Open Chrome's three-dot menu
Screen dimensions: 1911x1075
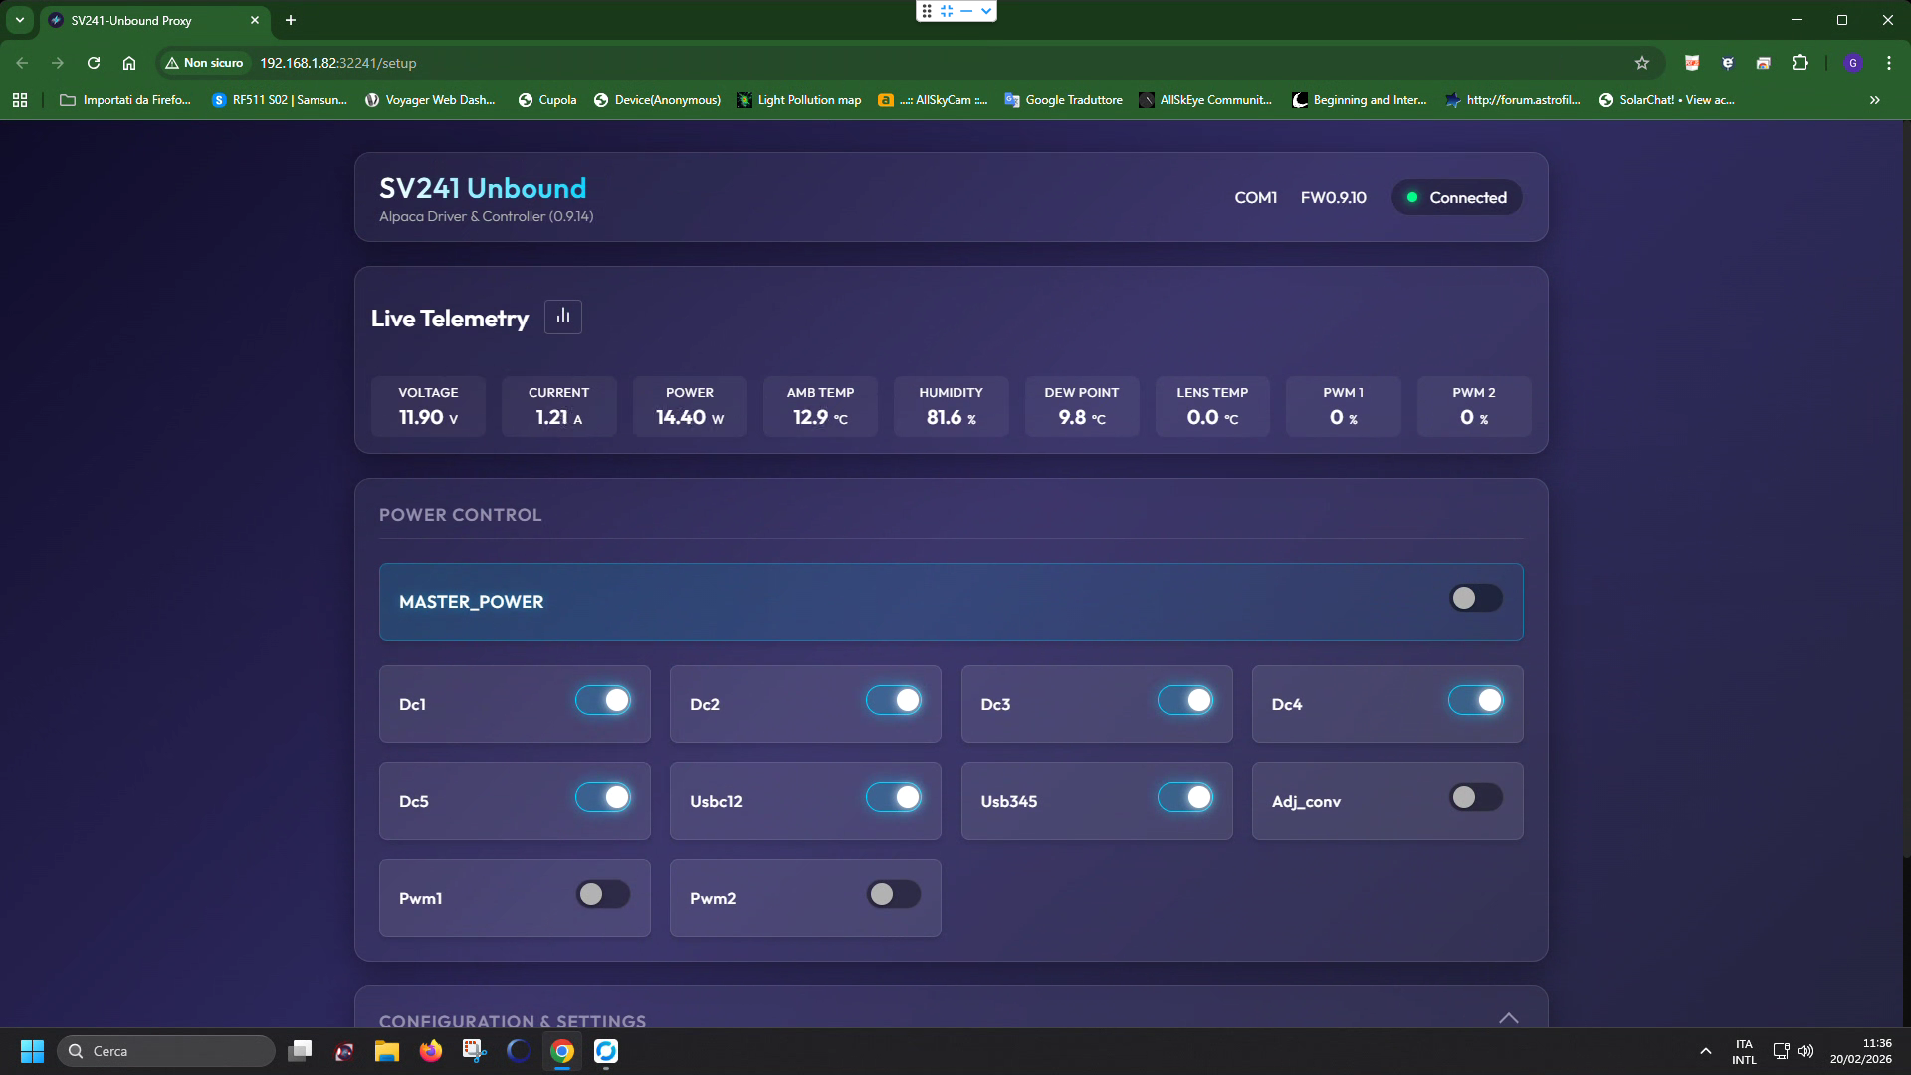click(1889, 63)
